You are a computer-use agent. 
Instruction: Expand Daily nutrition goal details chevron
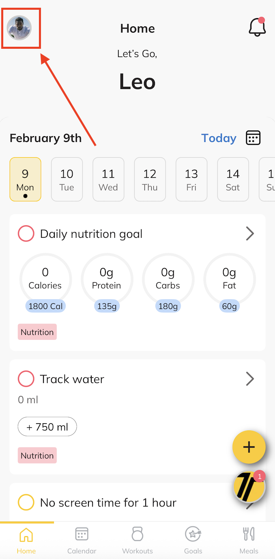(250, 234)
